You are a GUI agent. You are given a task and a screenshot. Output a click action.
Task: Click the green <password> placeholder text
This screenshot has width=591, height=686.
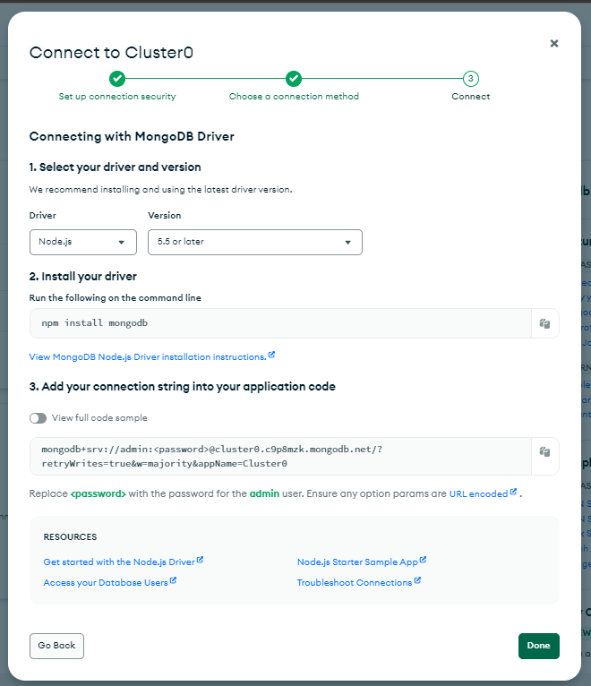coord(98,493)
